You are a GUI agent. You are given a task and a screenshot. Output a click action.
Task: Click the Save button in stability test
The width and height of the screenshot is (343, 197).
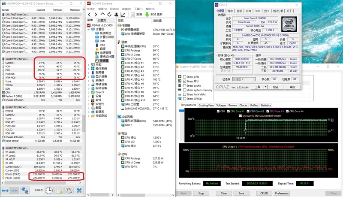coord(241,193)
